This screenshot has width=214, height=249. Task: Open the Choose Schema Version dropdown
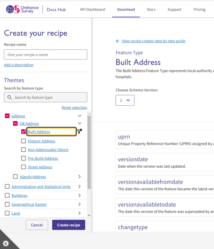(x=125, y=100)
